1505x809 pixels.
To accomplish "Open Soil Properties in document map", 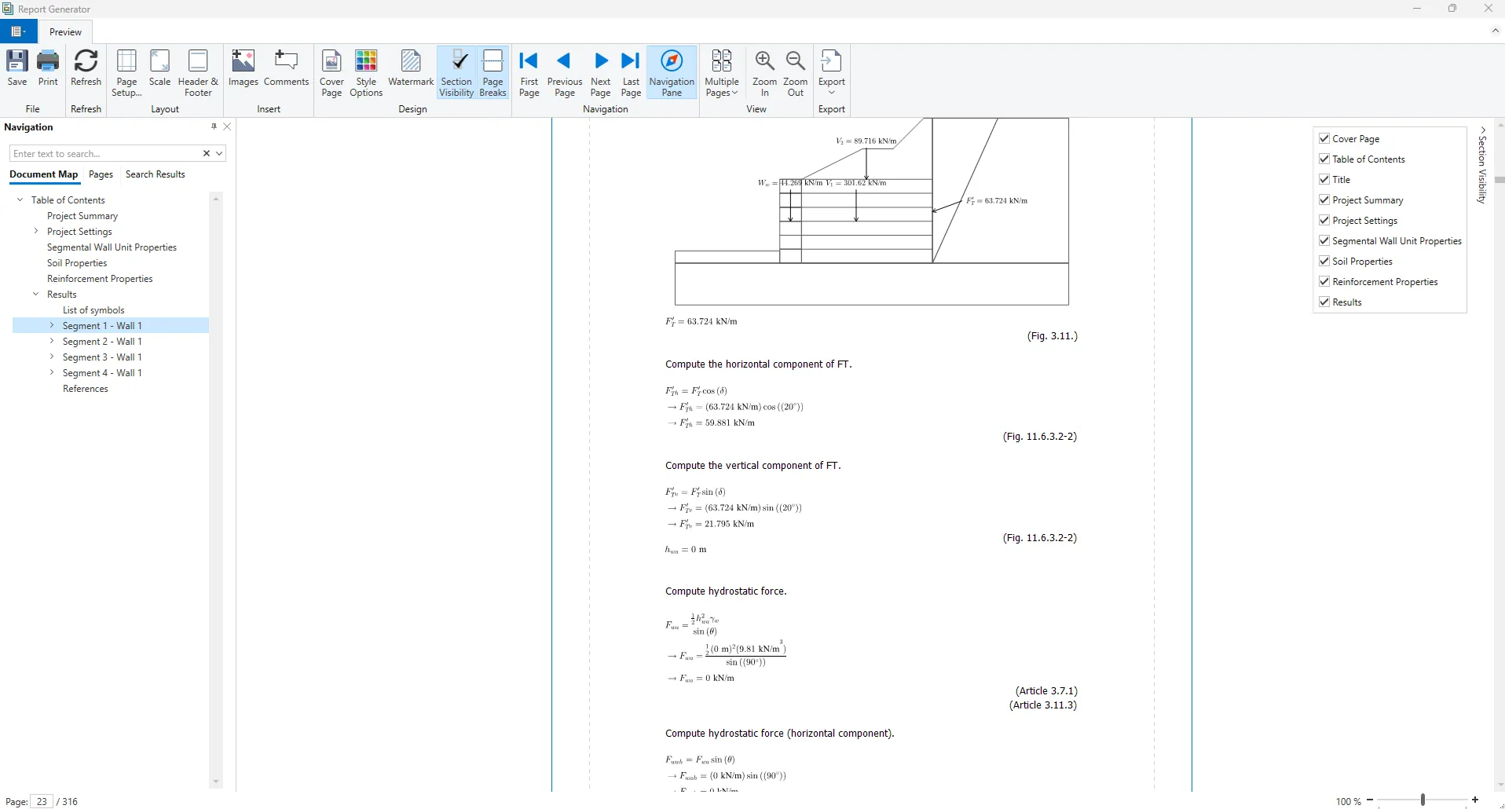I will click(x=77, y=263).
